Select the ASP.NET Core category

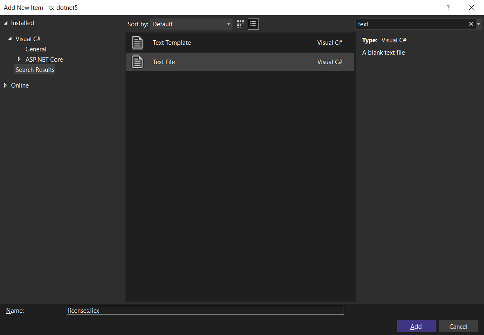(44, 60)
